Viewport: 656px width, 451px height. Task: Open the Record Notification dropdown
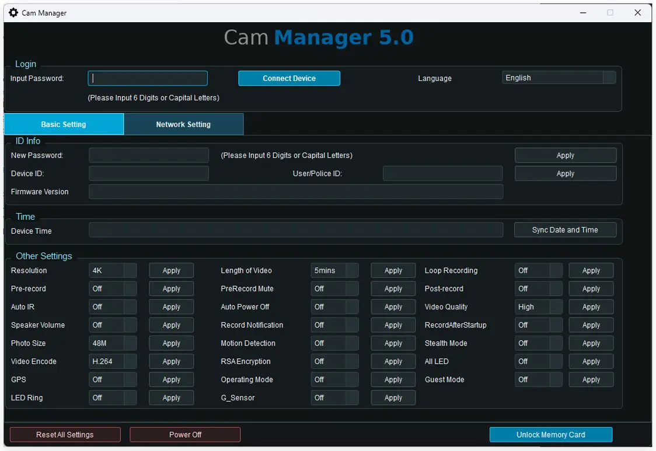(x=334, y=325)
